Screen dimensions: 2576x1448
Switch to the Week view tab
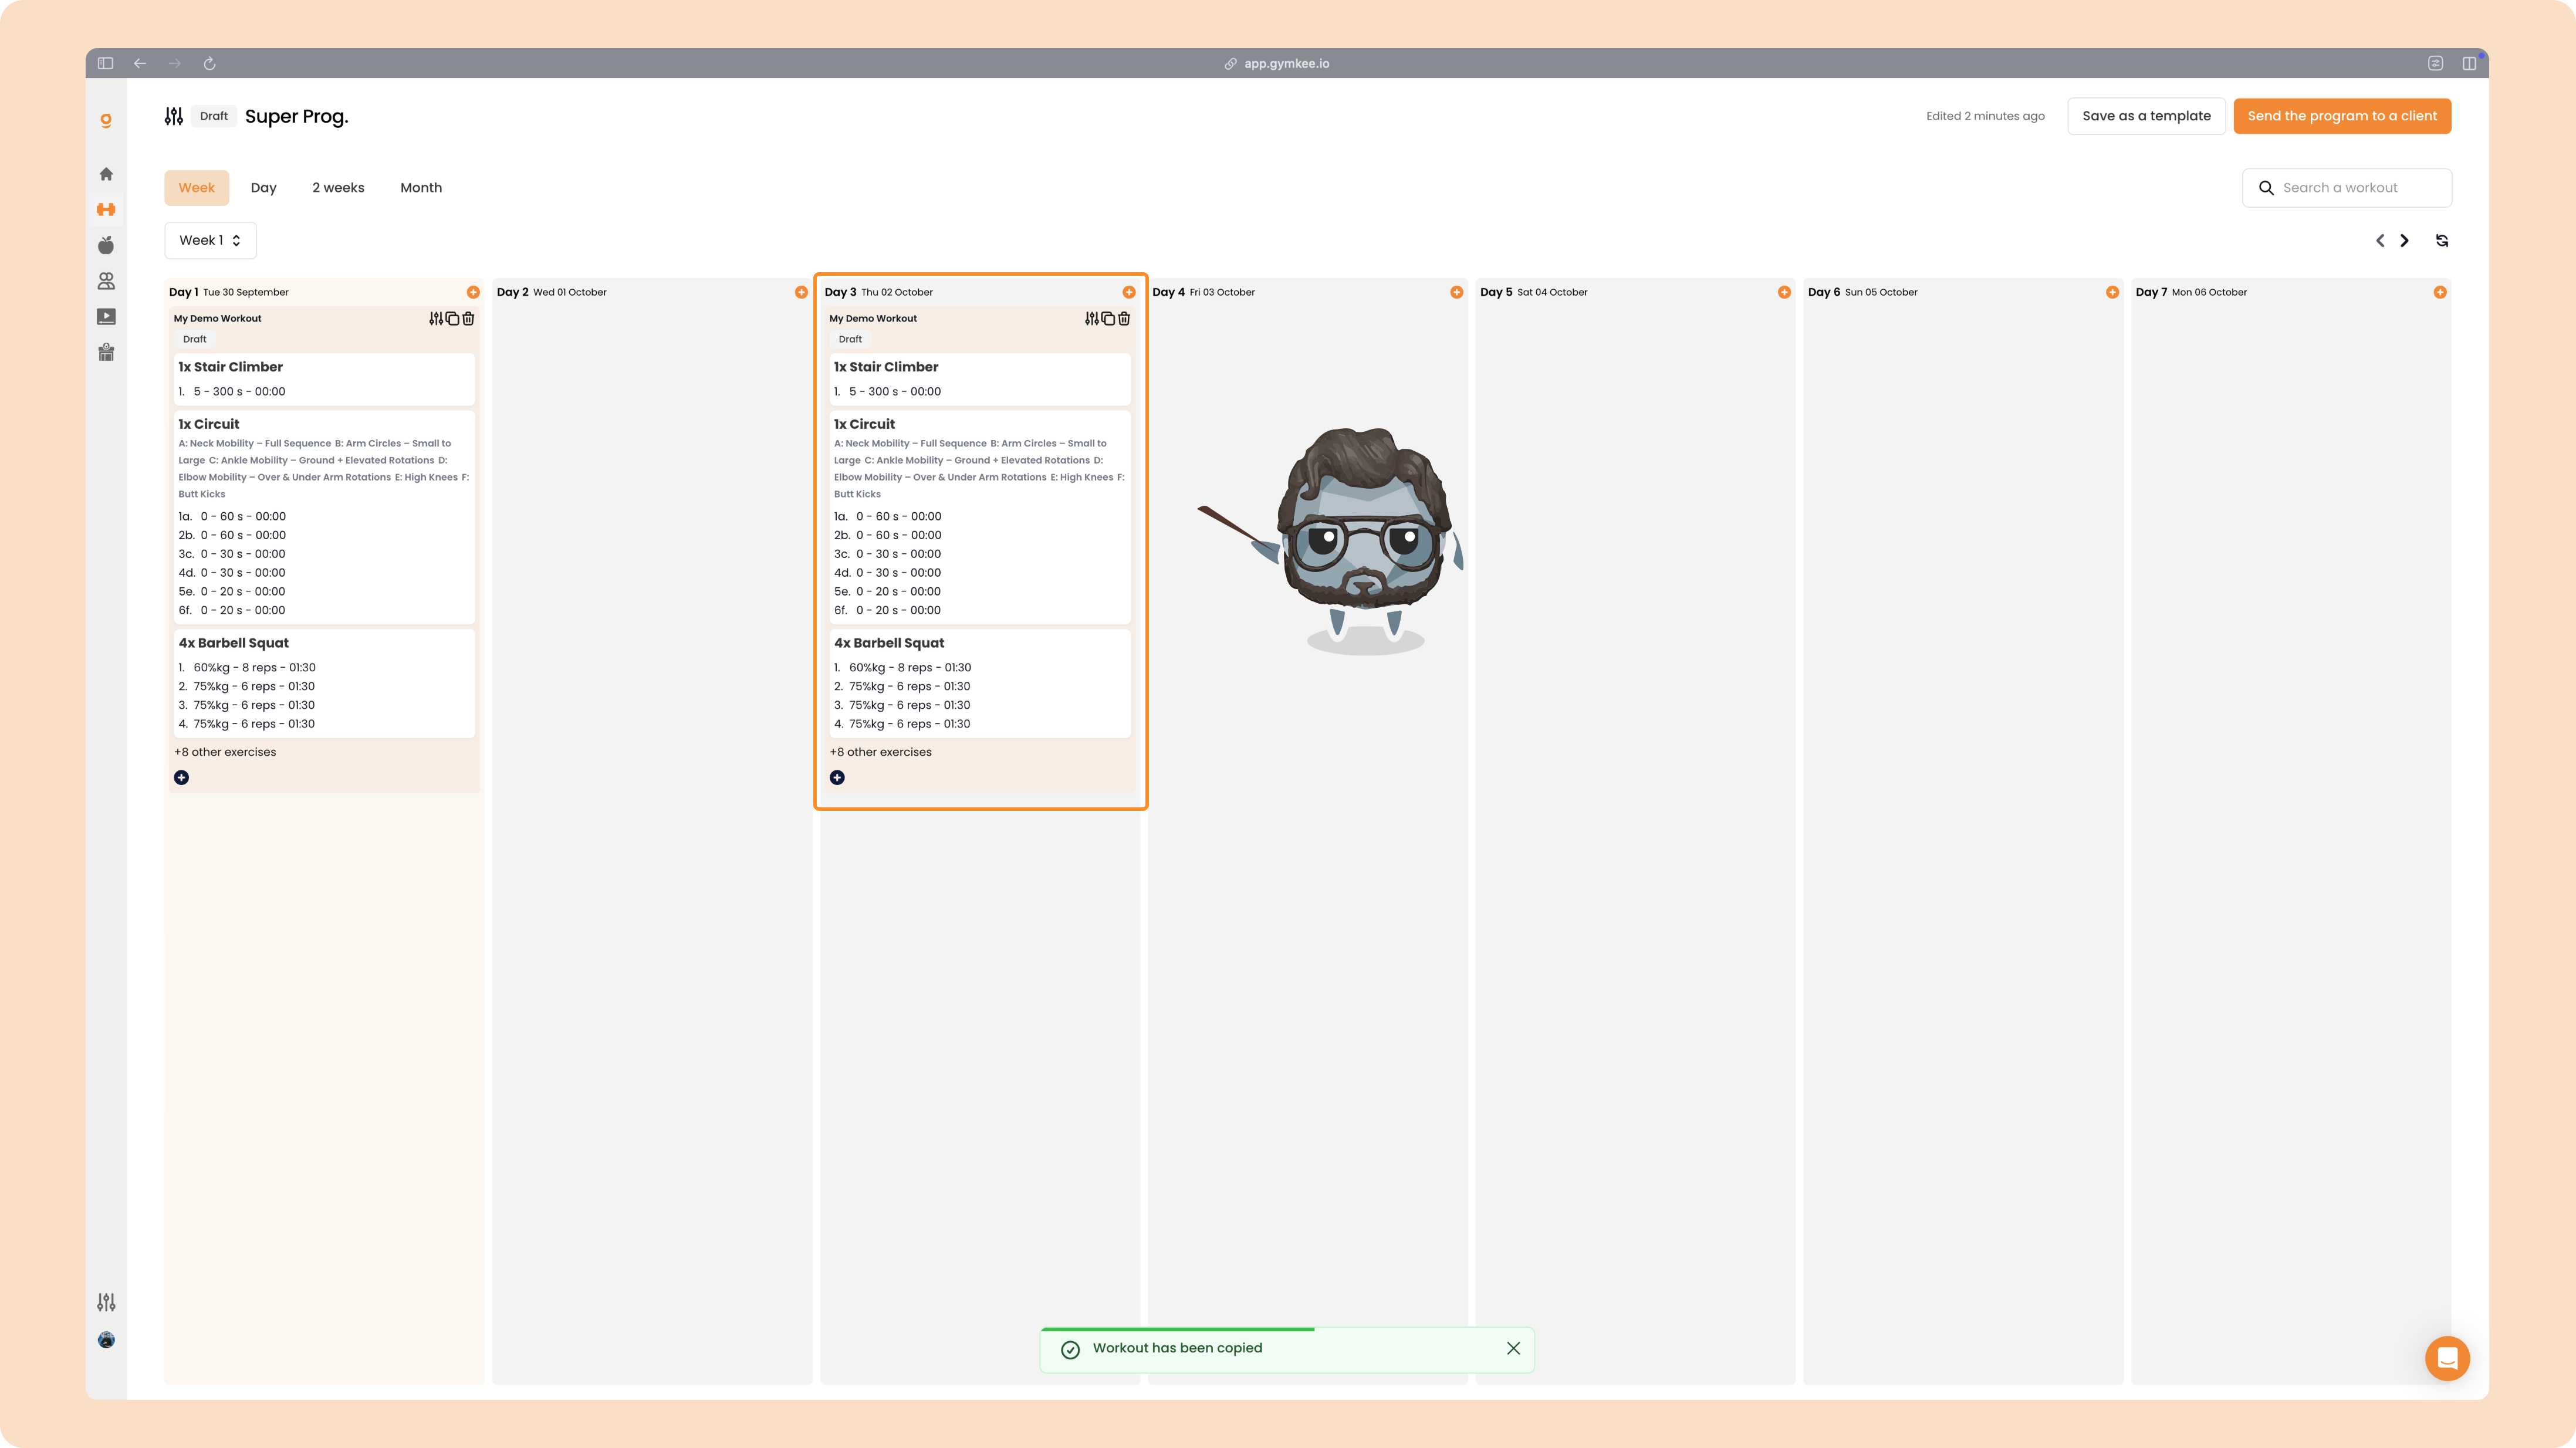197,187
